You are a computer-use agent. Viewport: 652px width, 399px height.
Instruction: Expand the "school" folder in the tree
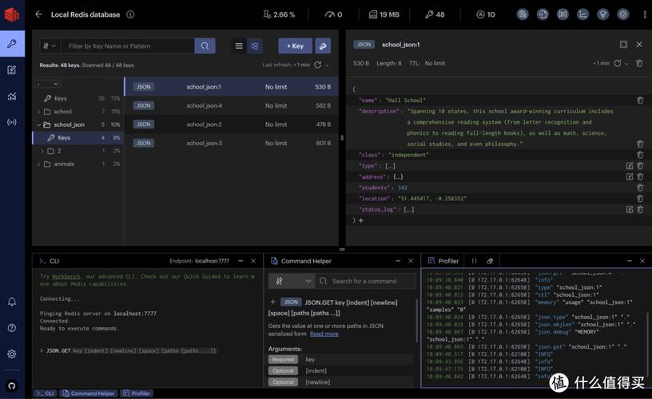(38, 112)
